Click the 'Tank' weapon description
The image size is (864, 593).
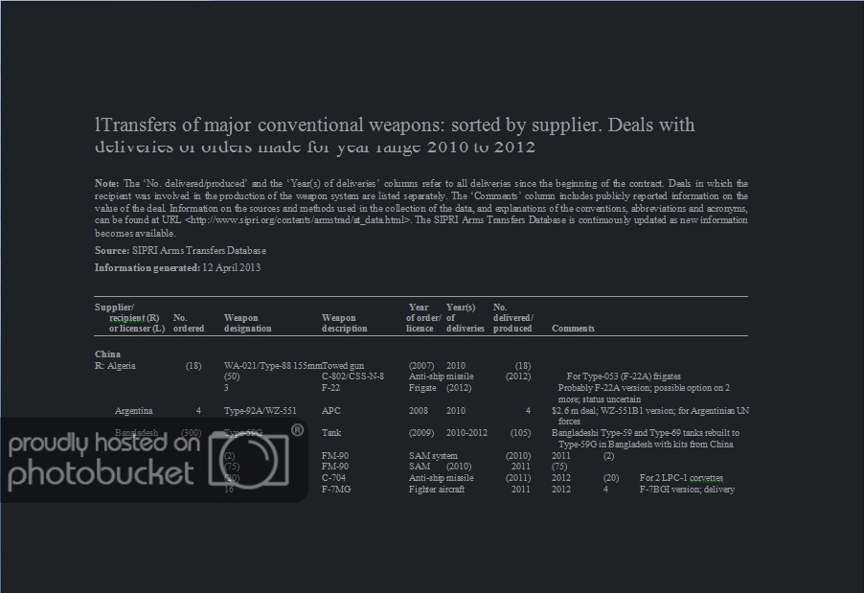tap(331, 433)
